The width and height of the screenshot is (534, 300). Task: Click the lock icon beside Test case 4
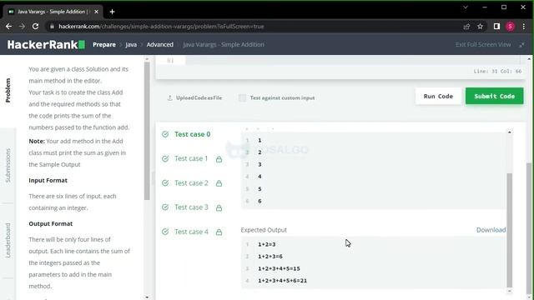click(219, 232)
